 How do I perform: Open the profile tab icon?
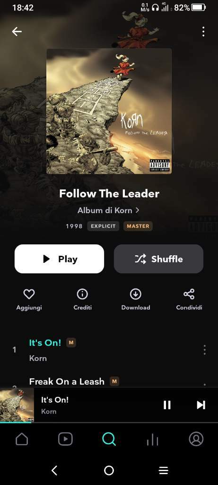(196, 439)
